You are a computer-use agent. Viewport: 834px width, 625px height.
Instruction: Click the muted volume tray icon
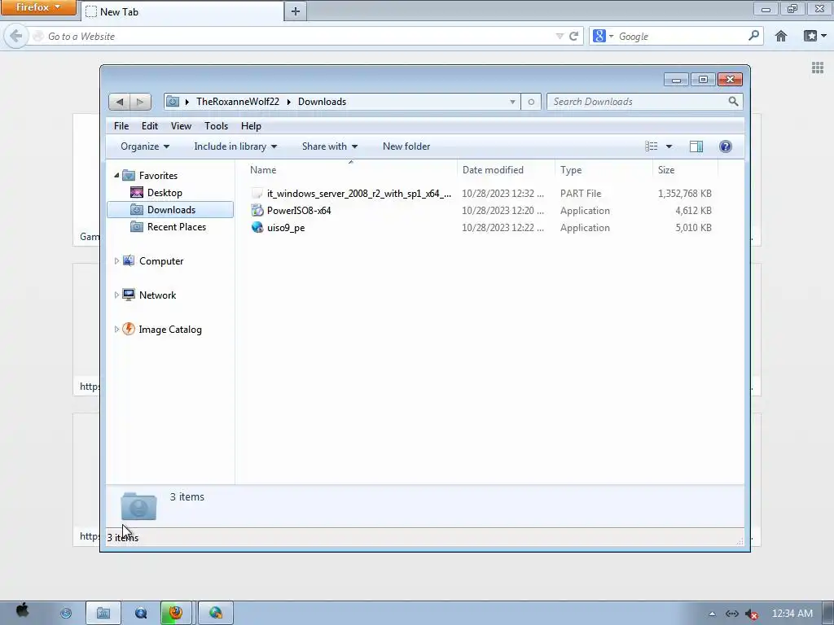pyautogui.click(x=752, y=614)
